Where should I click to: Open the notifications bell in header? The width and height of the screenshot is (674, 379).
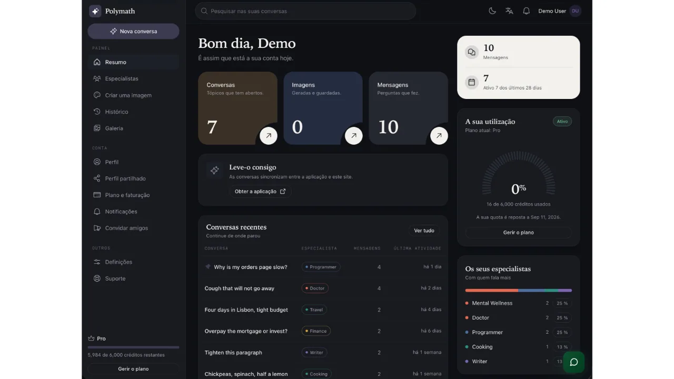click(x=526, y=11)
